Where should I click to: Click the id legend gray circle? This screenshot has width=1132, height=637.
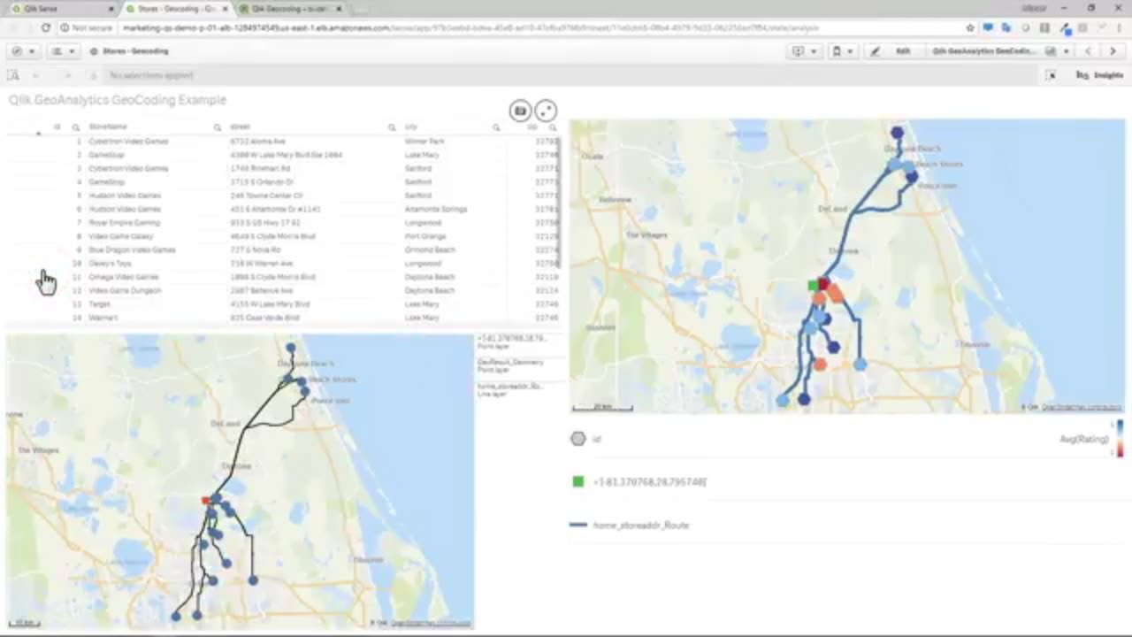click(x=578, y=439)
